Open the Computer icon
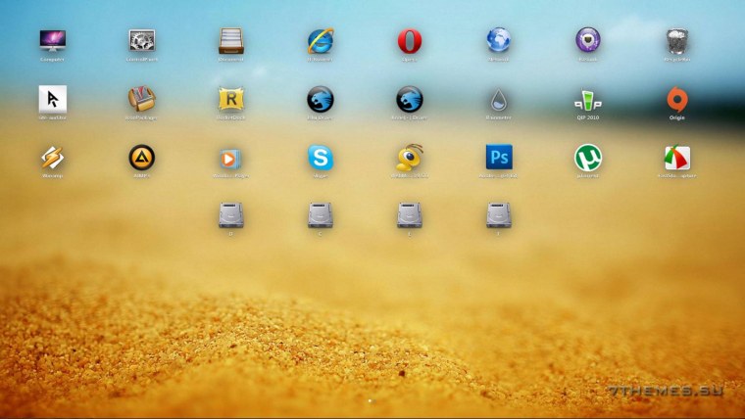 [53, 40]
